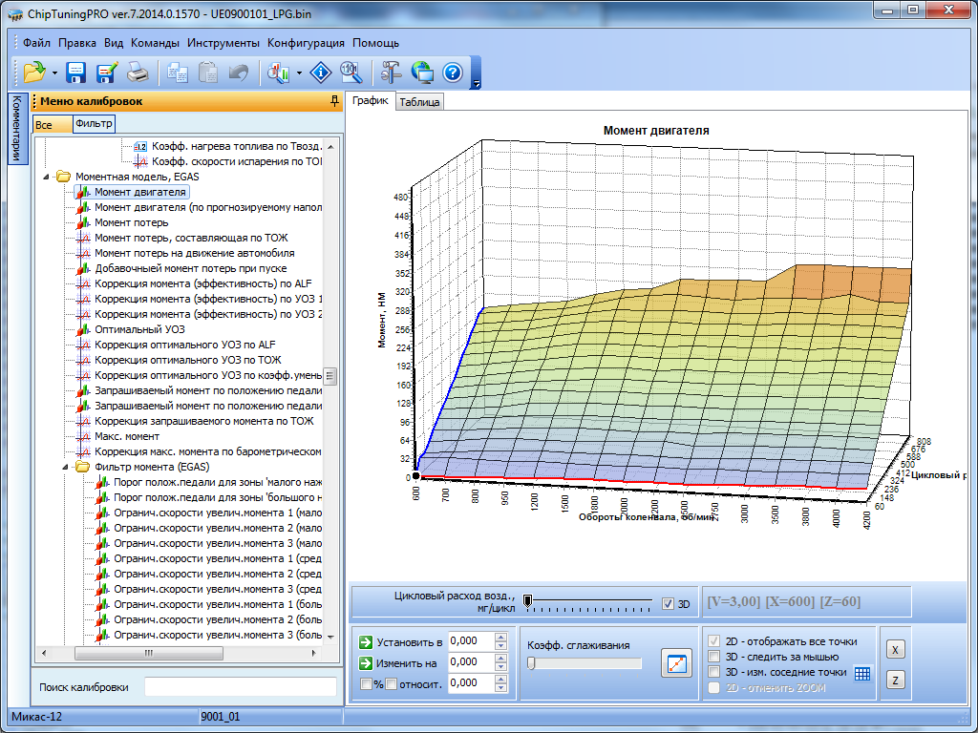Click the 'Коэфф. сглаживания' slider
The image size is (978, 733).
point(585,663)
